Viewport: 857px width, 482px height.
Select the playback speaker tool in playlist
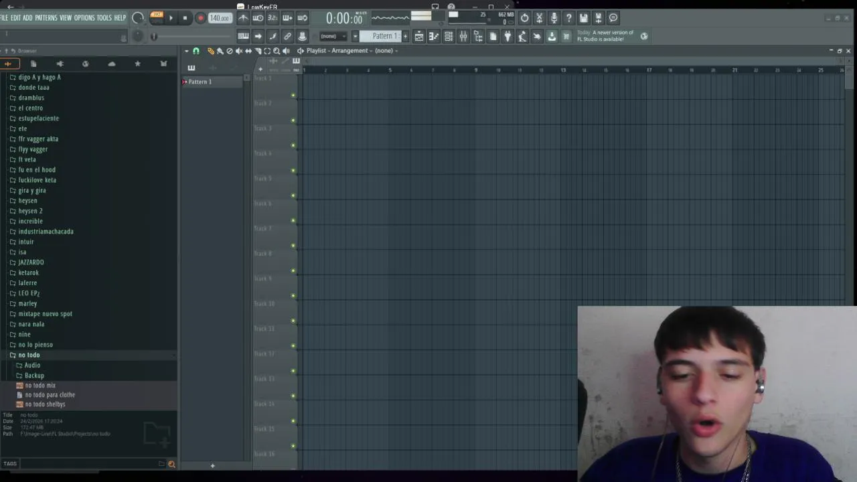click(286, 51)
